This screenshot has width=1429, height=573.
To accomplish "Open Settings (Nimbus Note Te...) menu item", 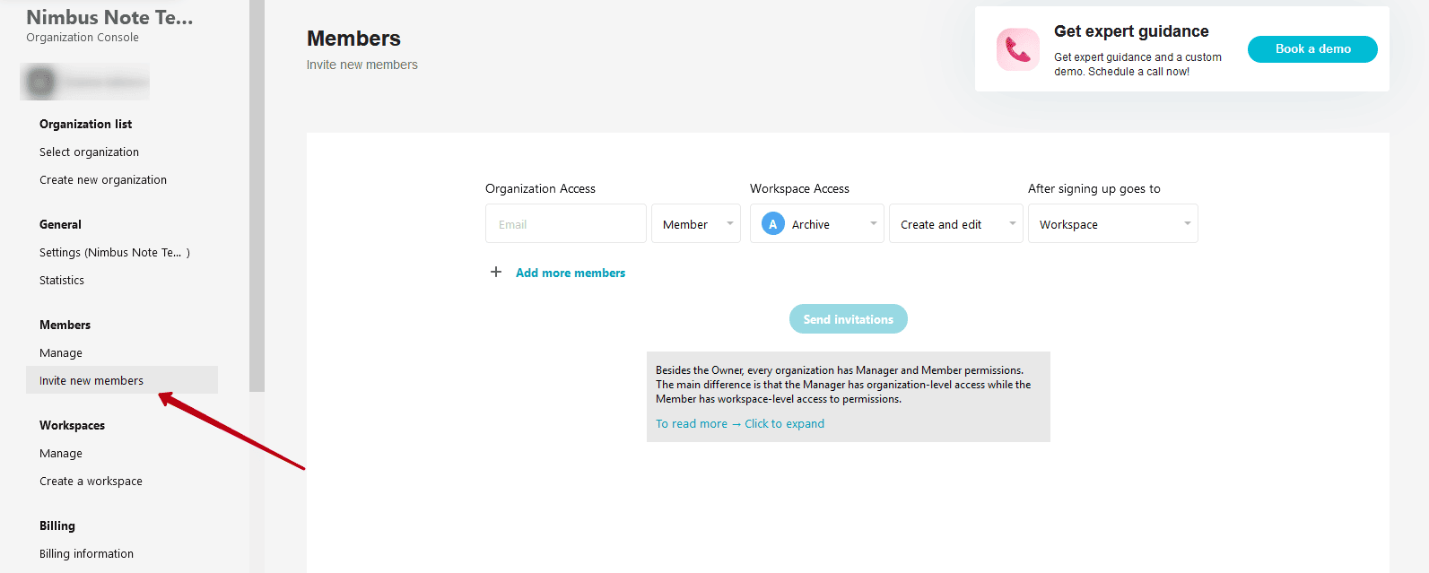I will pyautogui.click(x=114, y=253).
